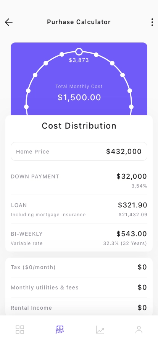Select the Monthly utilities & fees row
Screen dimensions: 158x343
tap(79, 287)
